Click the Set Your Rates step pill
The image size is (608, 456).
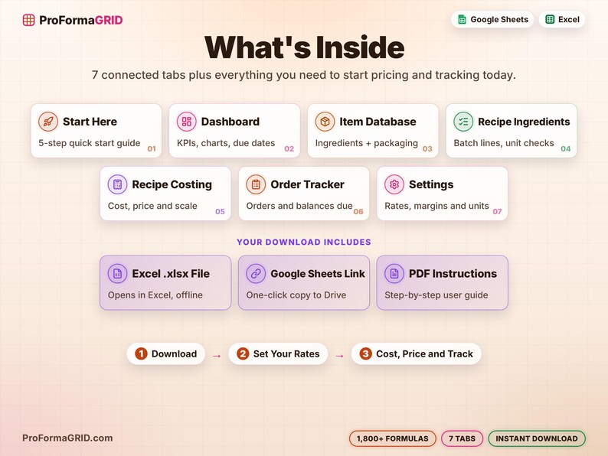278,353
